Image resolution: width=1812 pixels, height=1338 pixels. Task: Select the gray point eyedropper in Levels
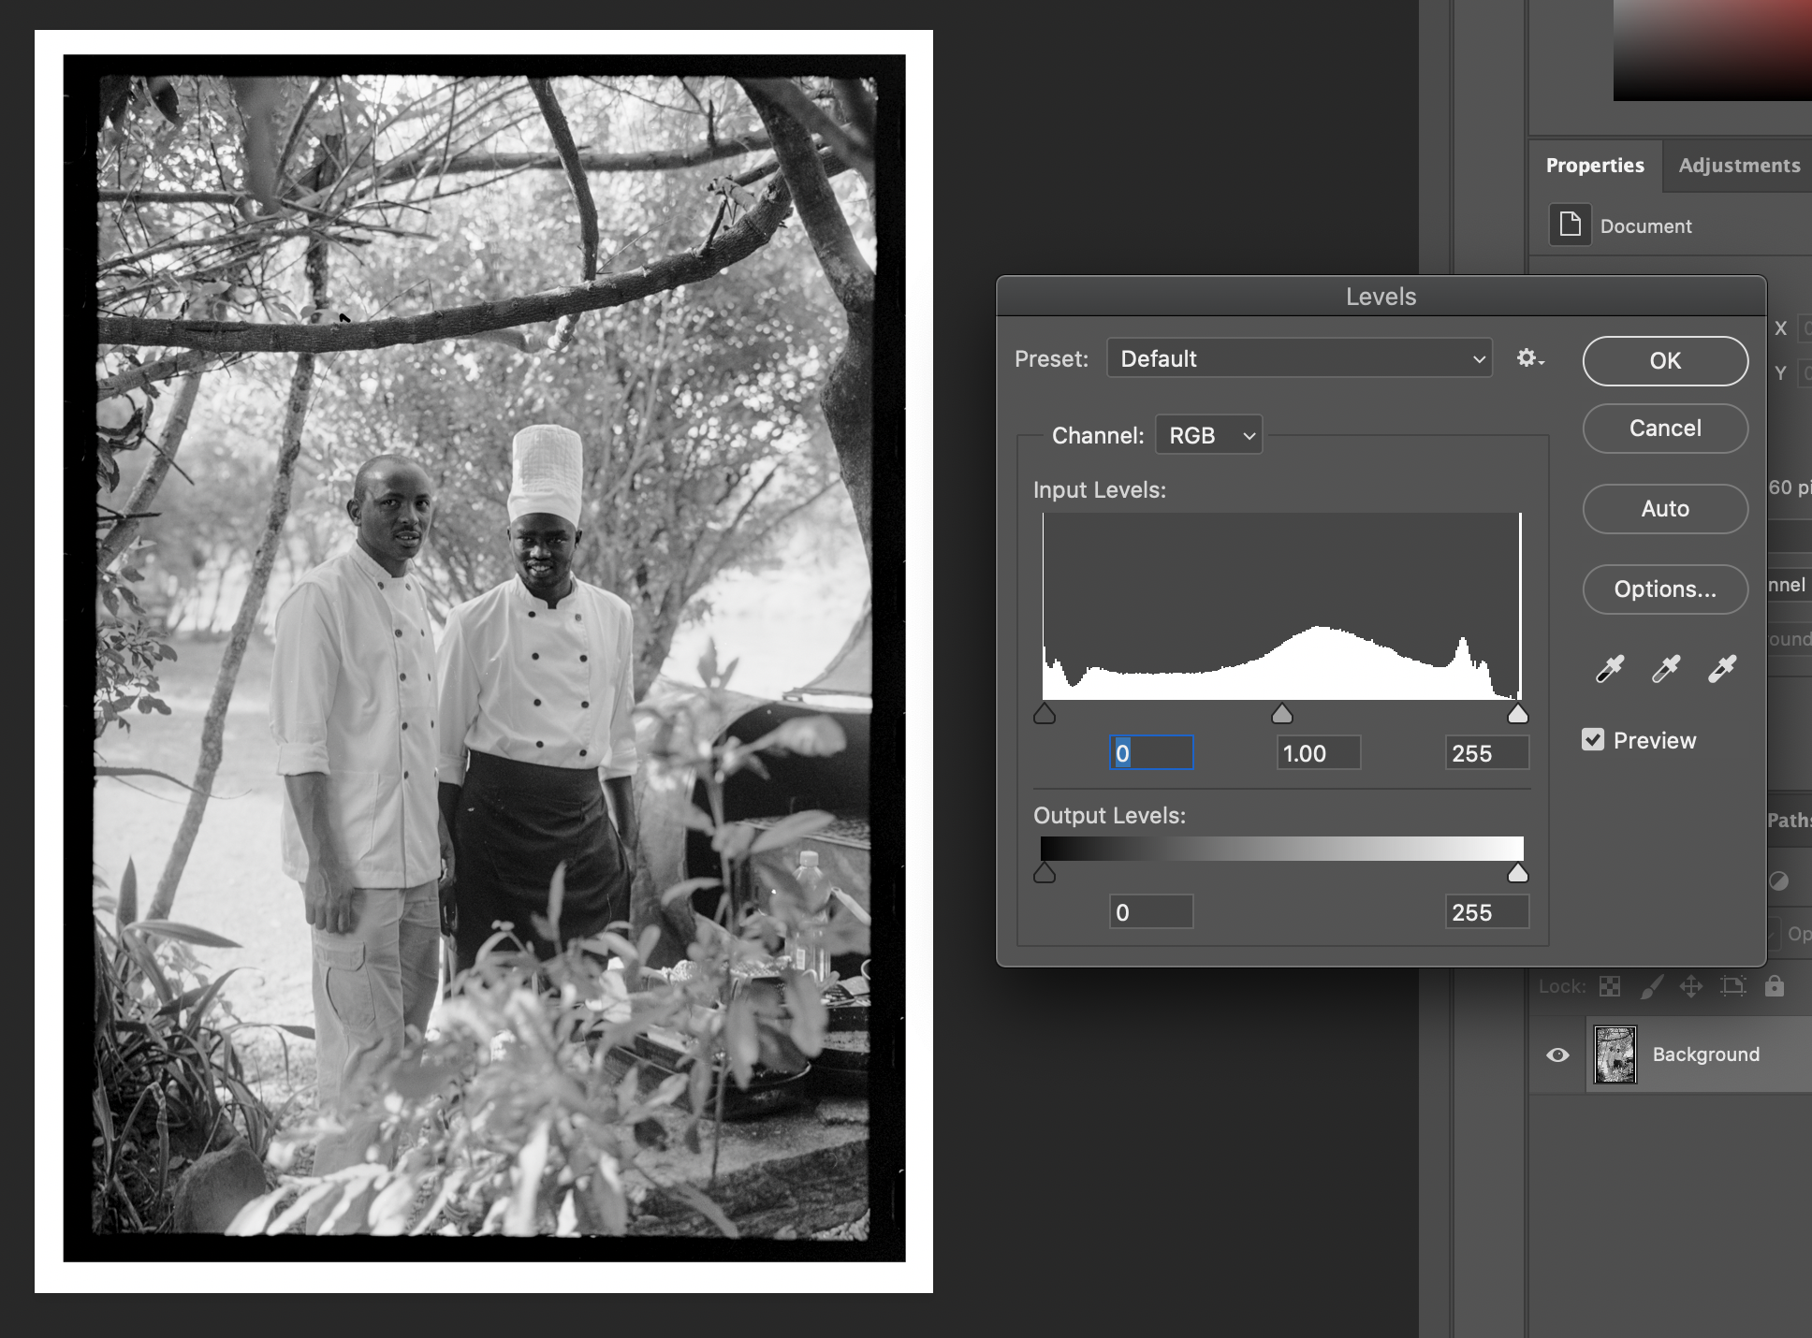[x=1665, y=669]
